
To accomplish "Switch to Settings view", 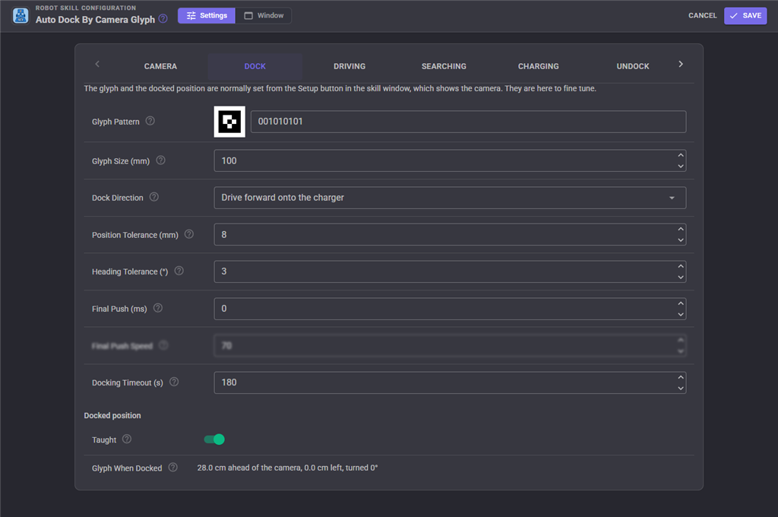I will coord(207,16).
